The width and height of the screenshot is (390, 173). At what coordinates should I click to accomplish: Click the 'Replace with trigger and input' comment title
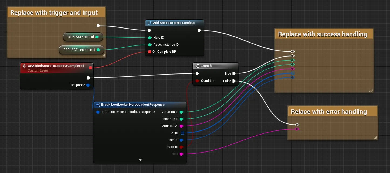[x=54, y=13]
